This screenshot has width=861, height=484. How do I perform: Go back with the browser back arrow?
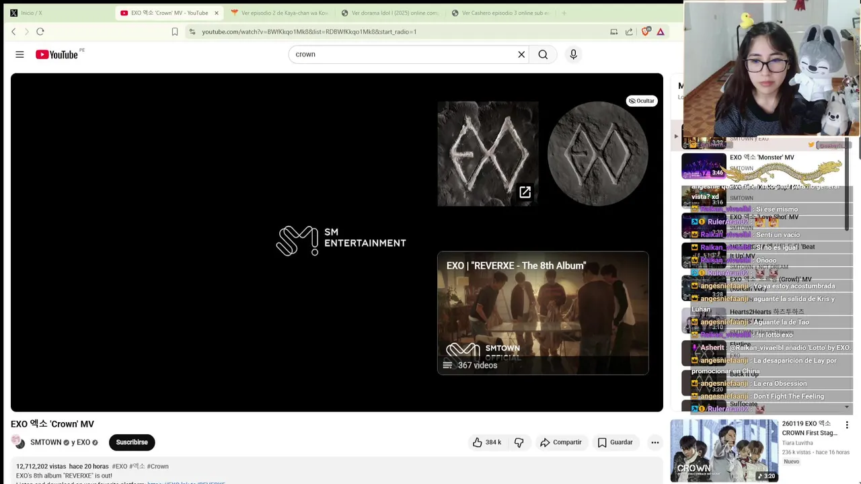coord(13,32)
